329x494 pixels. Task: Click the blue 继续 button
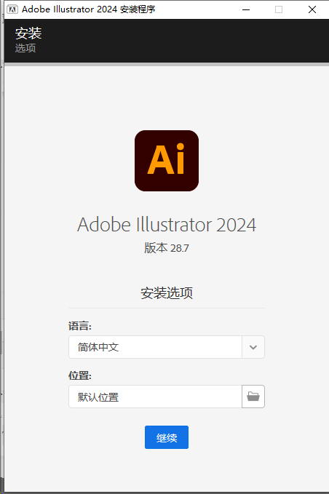(x=167, y=437)
